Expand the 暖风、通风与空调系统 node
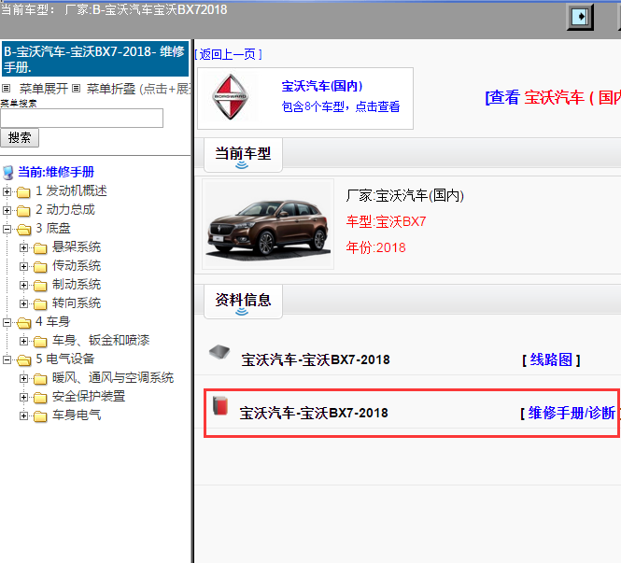Viewport: 621px width, 563px height. tap(23, 378)
